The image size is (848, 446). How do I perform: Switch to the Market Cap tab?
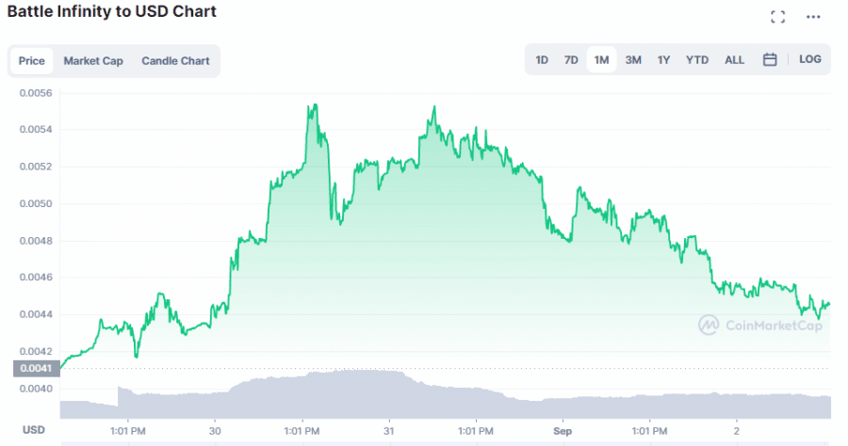tap(93, 61)
